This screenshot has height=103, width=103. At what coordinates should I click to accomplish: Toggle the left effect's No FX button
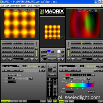point(21,70)
